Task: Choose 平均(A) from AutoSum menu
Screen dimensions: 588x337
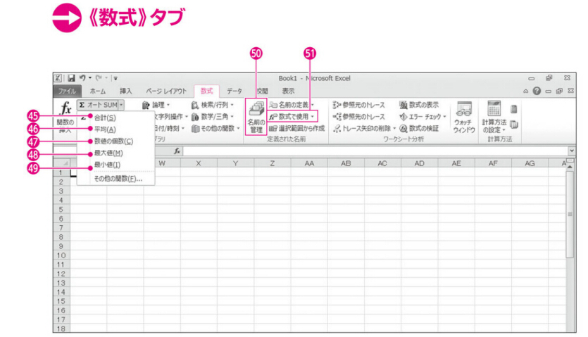Action: tap(116, 129)
